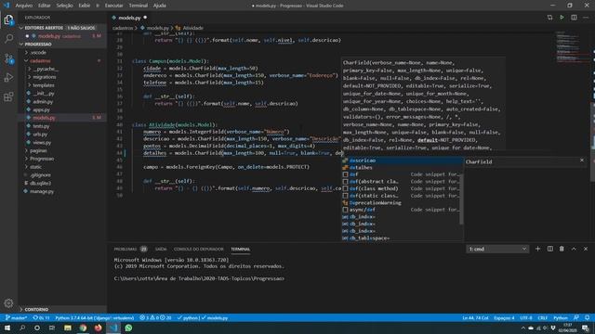Open Run and Debug view

[8, 78]
